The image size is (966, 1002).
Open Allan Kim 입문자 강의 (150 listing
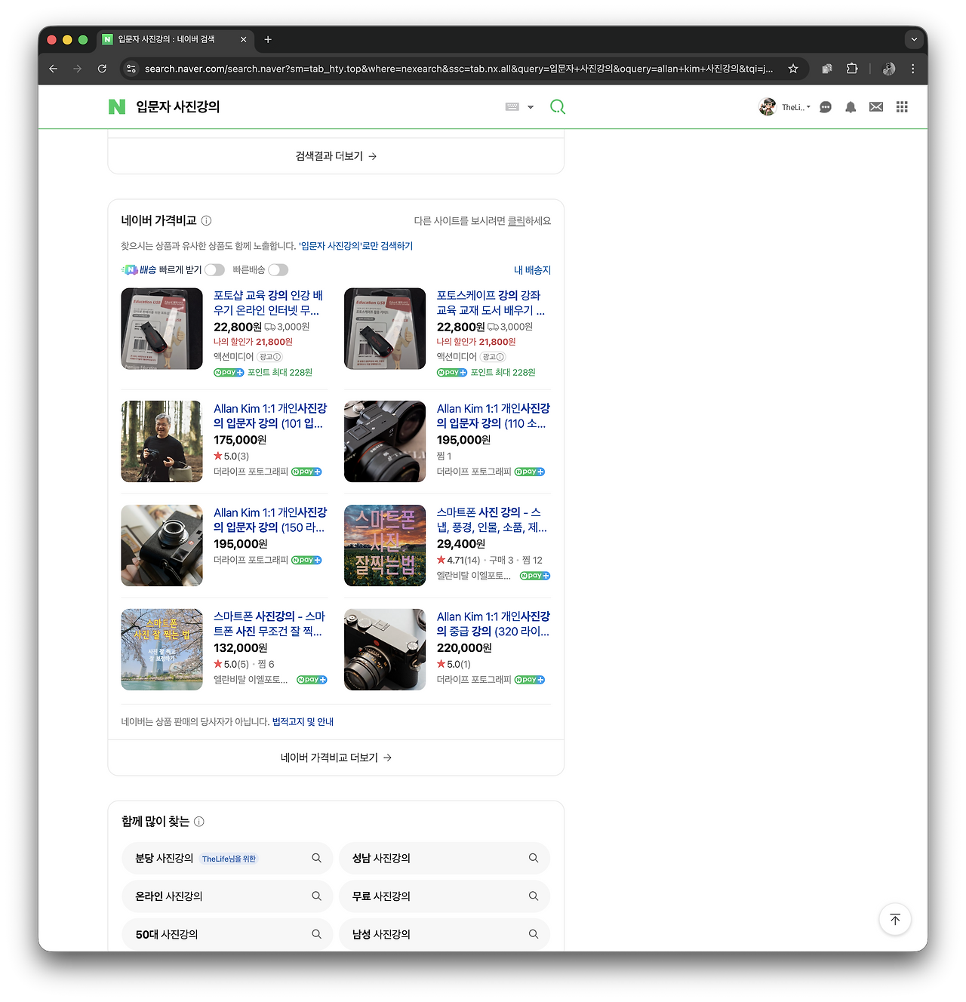pos(270,520)
